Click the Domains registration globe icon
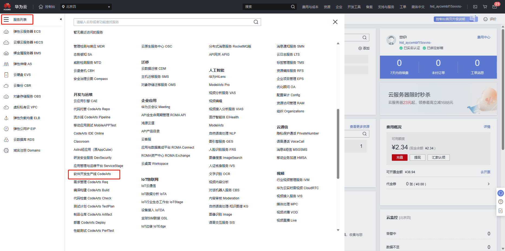The width and height of the screenshot is (505, 251). tap(6, 150)
